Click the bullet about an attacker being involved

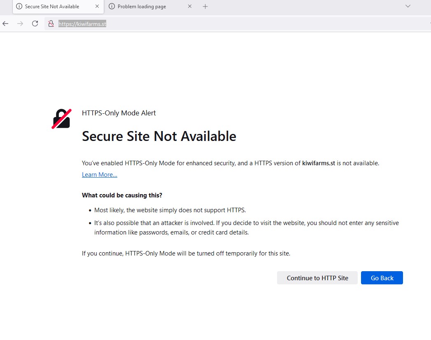[246, 228]
